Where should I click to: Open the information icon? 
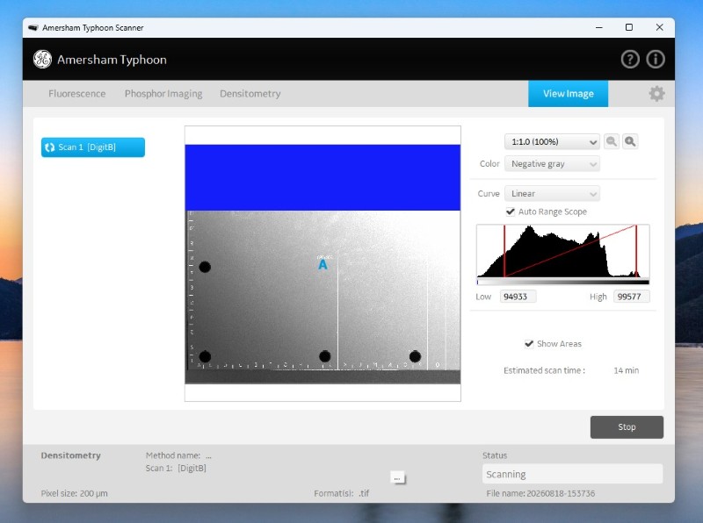pyautogui.click(x=655, y=59)
